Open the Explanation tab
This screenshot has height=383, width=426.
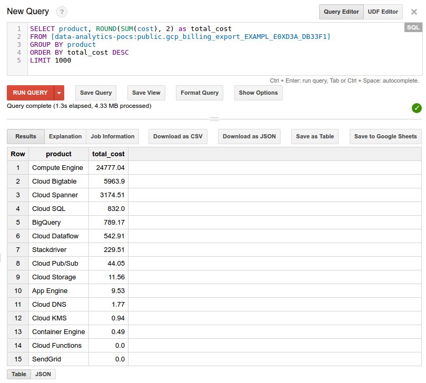click(x=65, y=136)
